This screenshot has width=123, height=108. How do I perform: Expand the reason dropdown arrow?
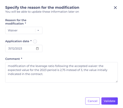38,30
